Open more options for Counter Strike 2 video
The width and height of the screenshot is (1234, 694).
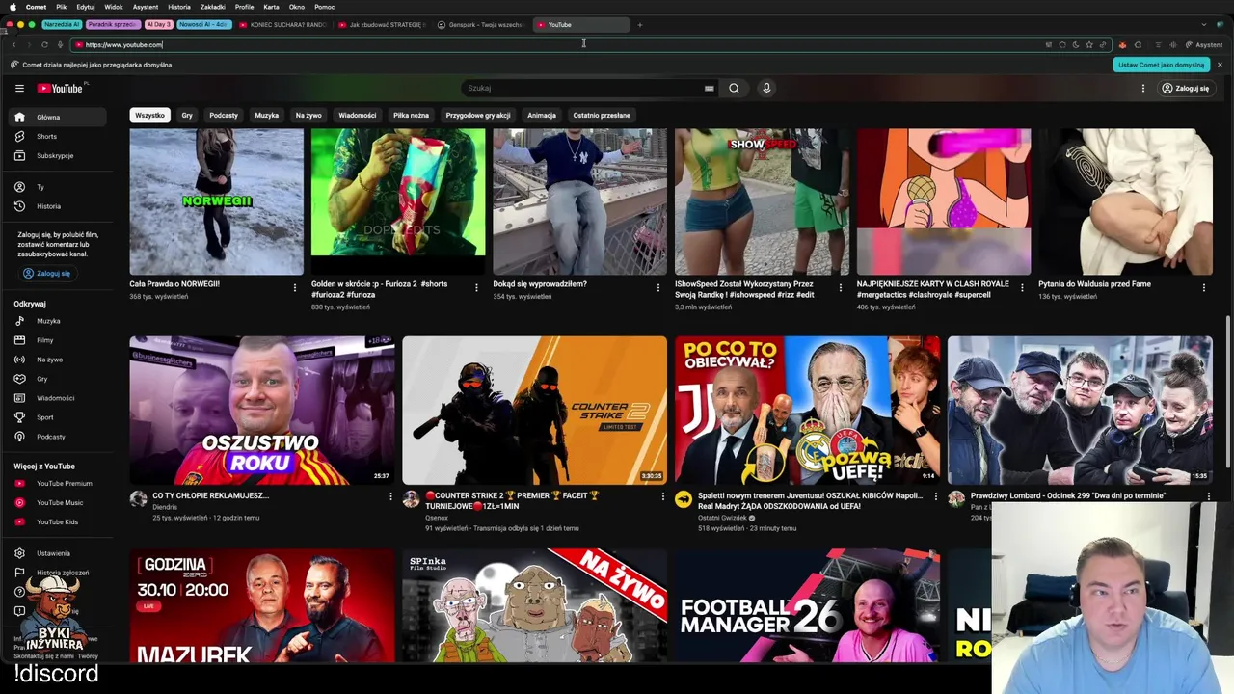662,496
